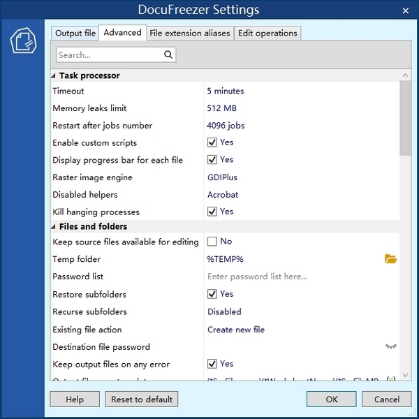Click the DocuFreezer logo icon
419x419 pixels.
(x=23, y=41)
